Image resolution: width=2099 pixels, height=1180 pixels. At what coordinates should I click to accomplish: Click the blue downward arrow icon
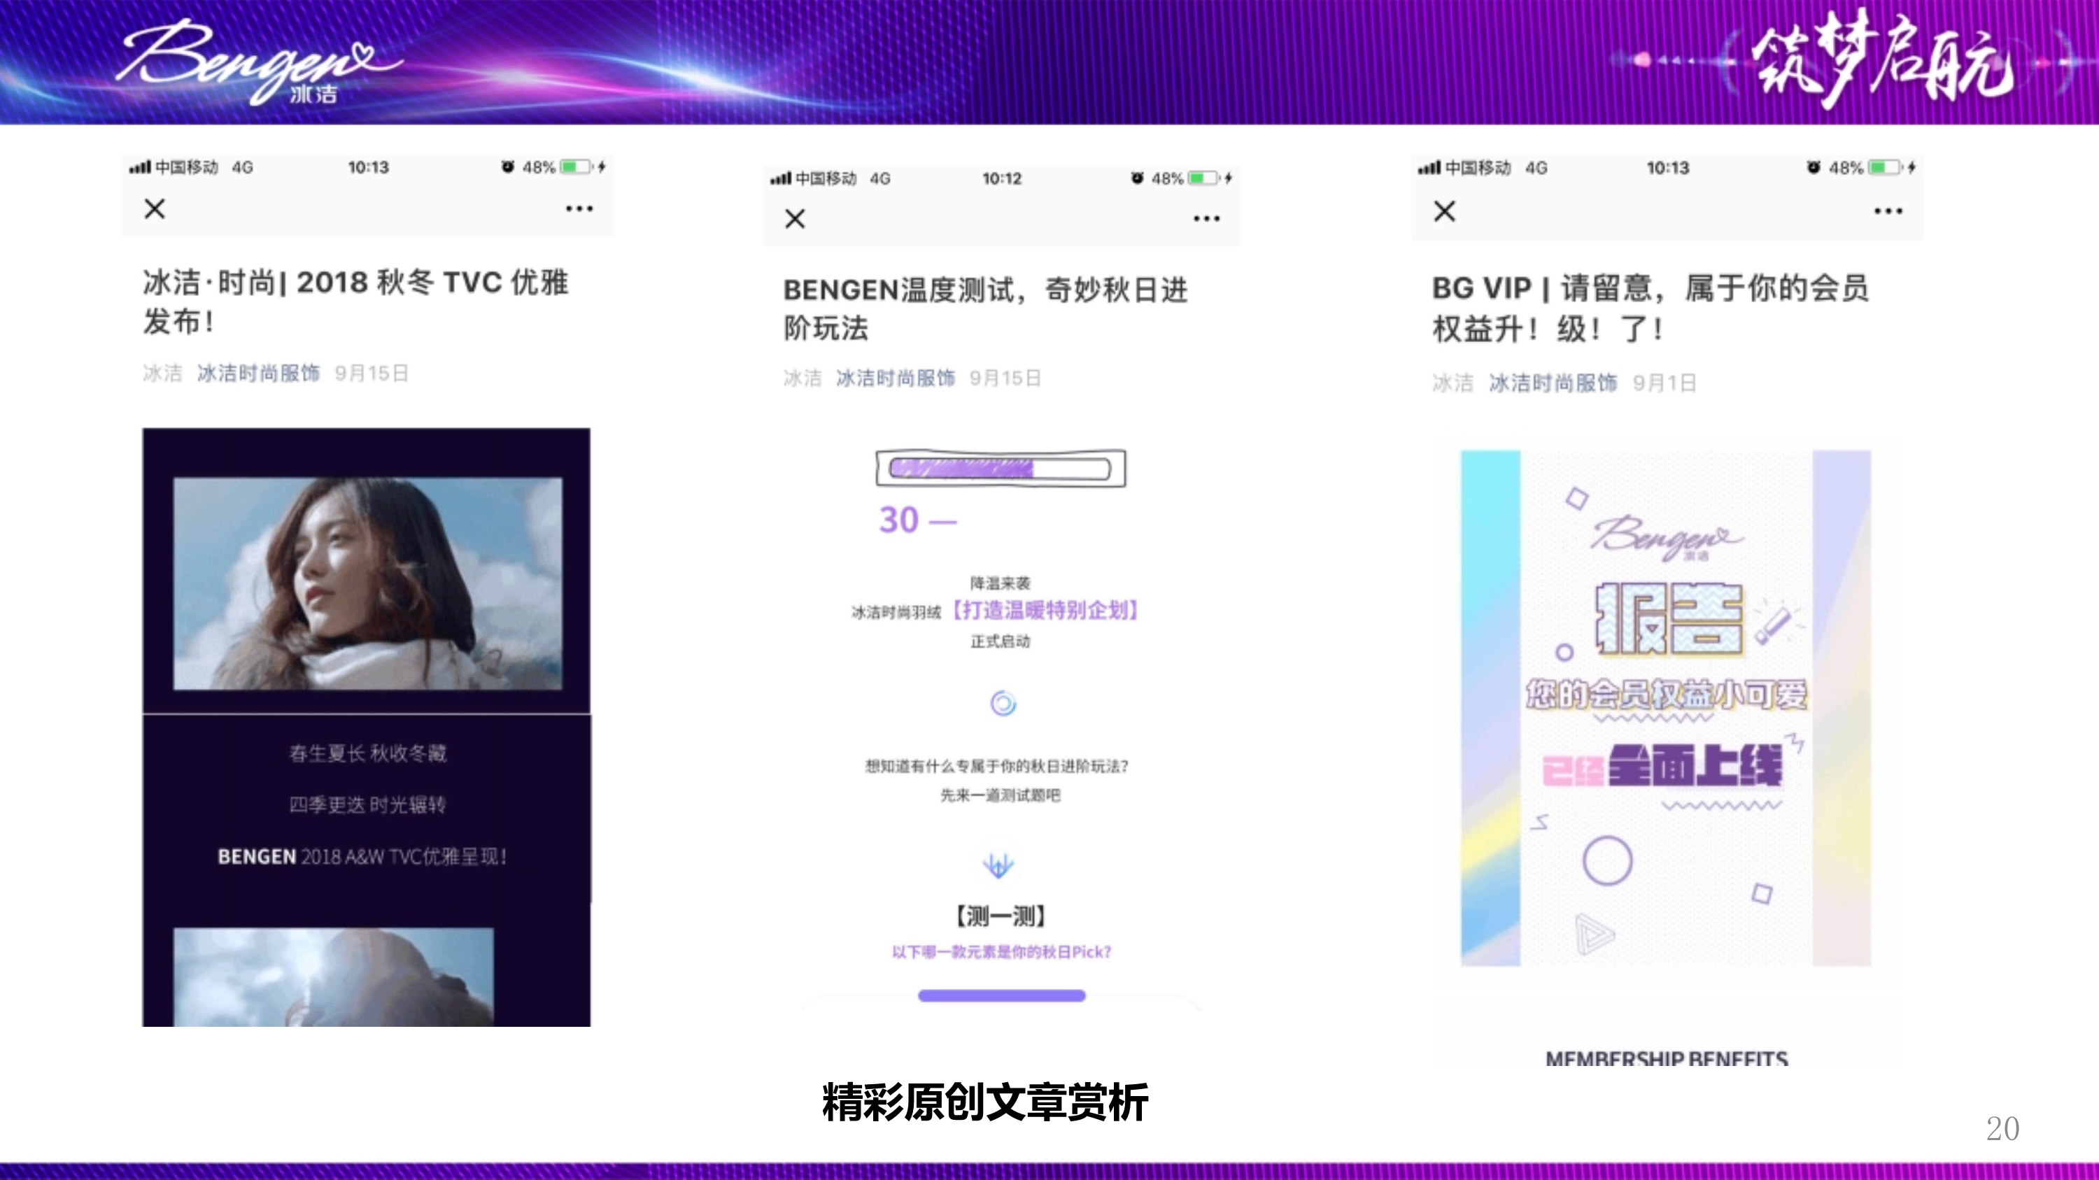998,865
